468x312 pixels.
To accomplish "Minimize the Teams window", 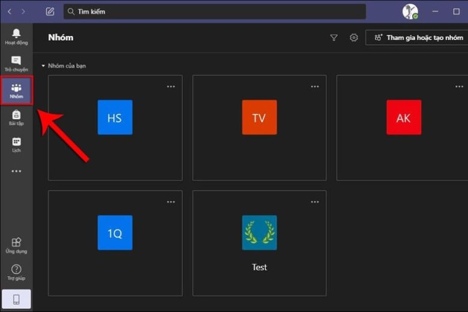I will point(435,11).
